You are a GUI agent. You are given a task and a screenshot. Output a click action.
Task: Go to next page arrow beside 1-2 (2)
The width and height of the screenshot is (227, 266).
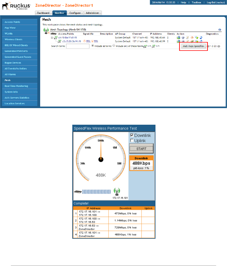219,46
